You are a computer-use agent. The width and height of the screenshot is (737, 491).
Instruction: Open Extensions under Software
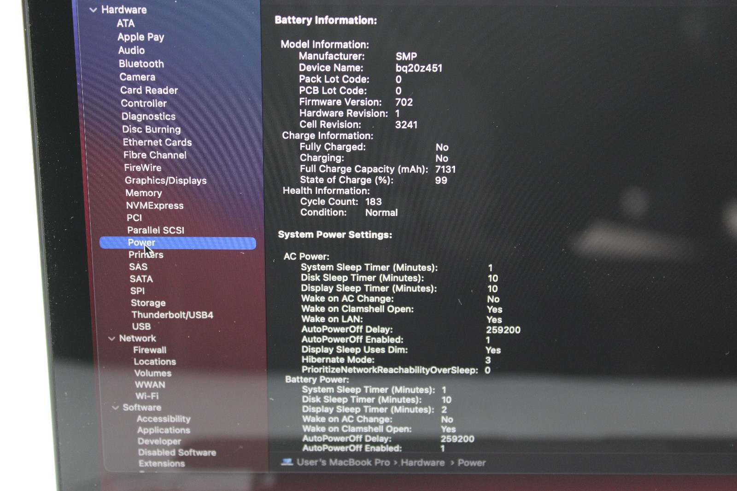point(162,463)
